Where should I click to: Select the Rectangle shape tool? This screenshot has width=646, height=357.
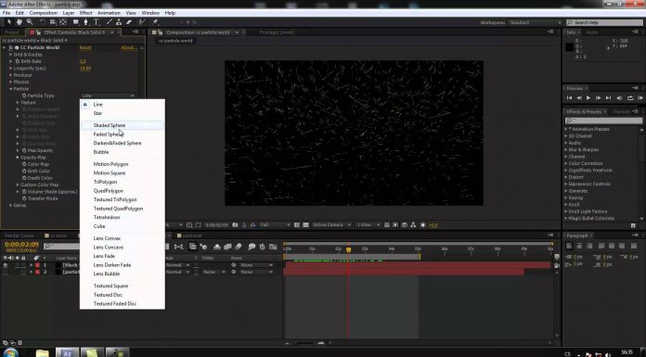pyautogui.click(x=76, y=22)
